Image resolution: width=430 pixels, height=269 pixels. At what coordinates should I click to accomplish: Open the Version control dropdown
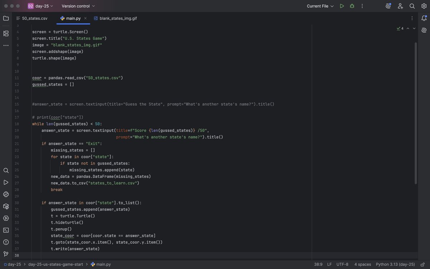click(x=78, y=6)
